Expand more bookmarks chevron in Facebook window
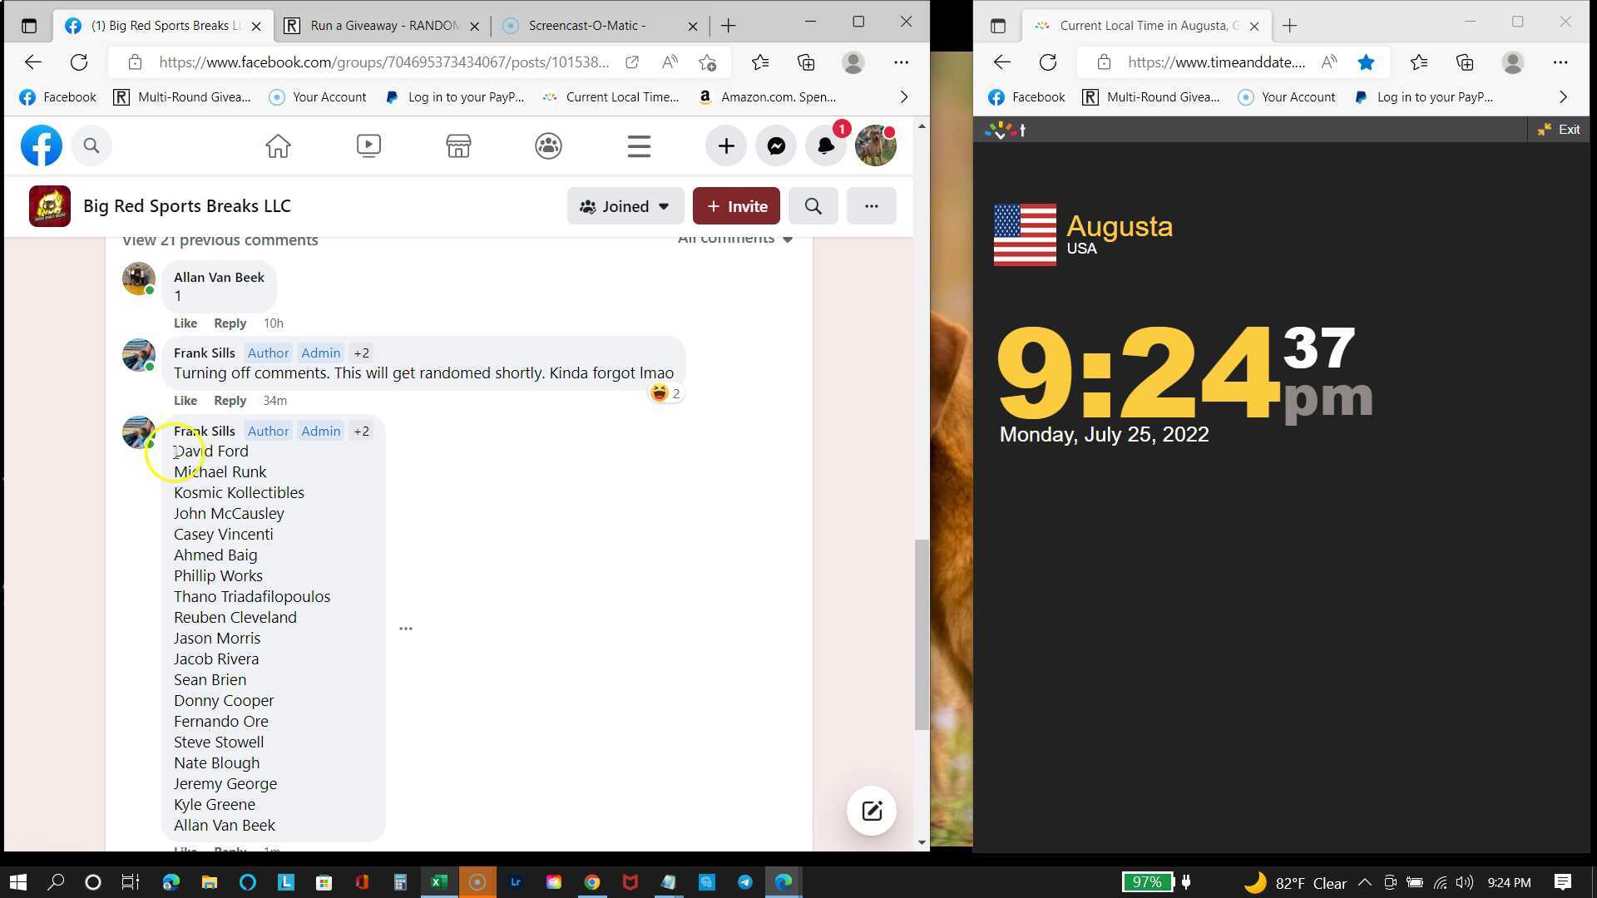The width and height of the screenshot is (1597, 898). point(904,97)
